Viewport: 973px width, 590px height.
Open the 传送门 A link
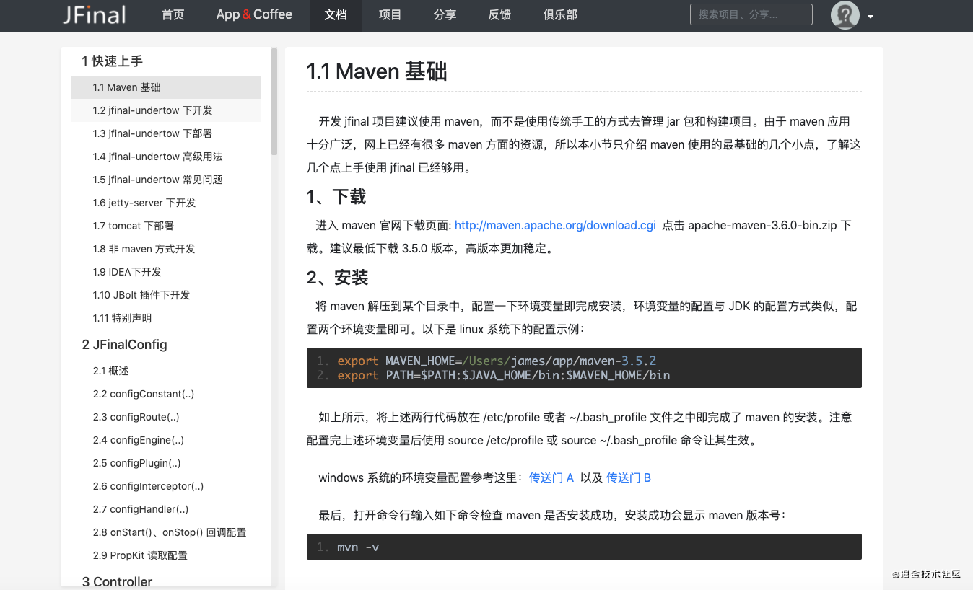(551, 477)
